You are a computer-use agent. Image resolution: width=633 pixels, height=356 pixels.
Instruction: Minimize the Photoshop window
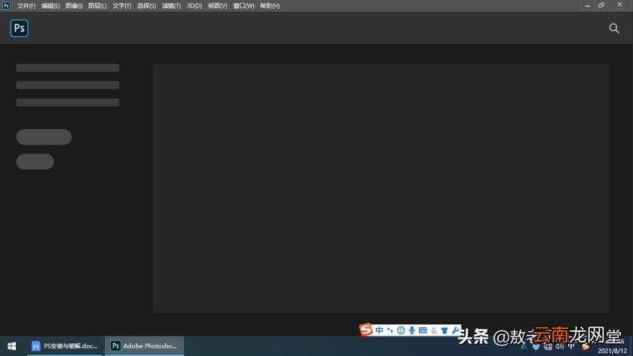587,5
